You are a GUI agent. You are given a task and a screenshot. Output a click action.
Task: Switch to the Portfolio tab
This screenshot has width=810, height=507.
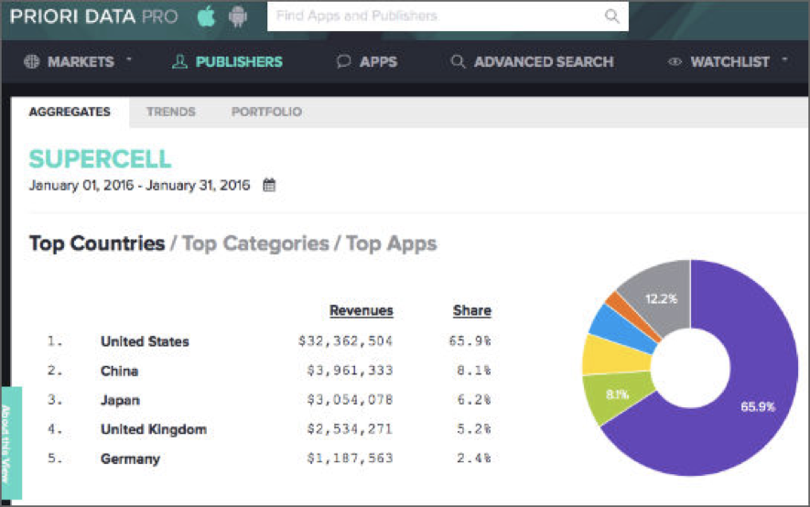pos(266,112)
